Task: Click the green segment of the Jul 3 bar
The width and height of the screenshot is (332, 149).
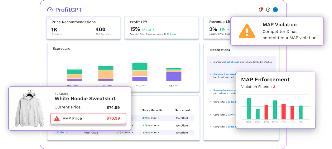Action: (x=140, y=66)
